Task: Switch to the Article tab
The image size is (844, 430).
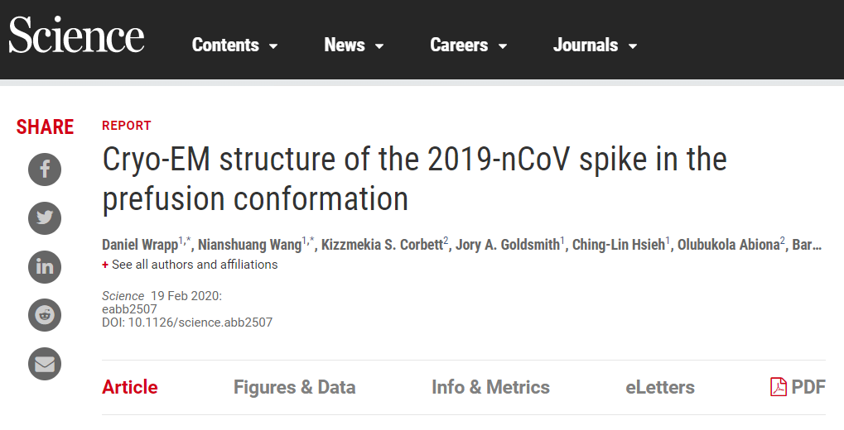Action: [x=130, y=387]
